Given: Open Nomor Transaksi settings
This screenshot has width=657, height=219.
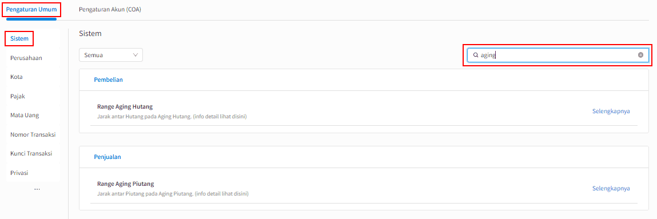Looking at the screenshot, I should click(33, 134).
